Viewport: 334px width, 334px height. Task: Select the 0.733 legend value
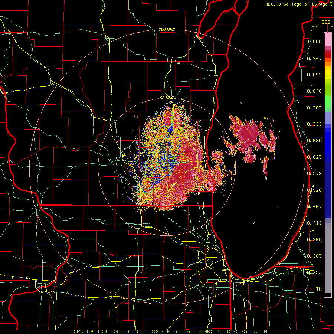tap(314, 124)
